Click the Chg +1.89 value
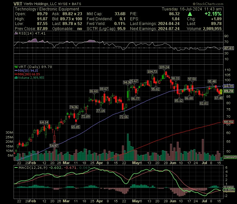The width and height of the screenshot is (237, 204). click(216, 19)
